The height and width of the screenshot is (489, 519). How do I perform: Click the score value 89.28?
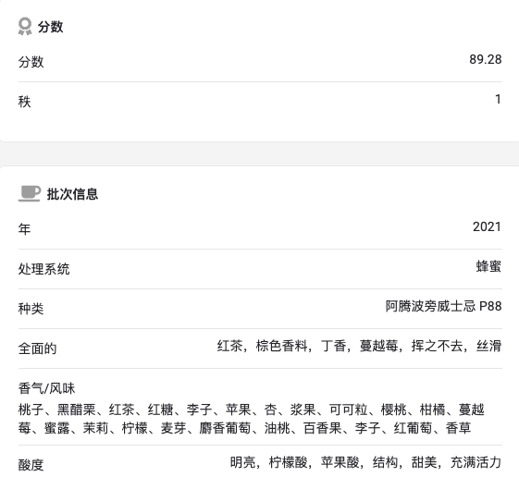[486, 59]
